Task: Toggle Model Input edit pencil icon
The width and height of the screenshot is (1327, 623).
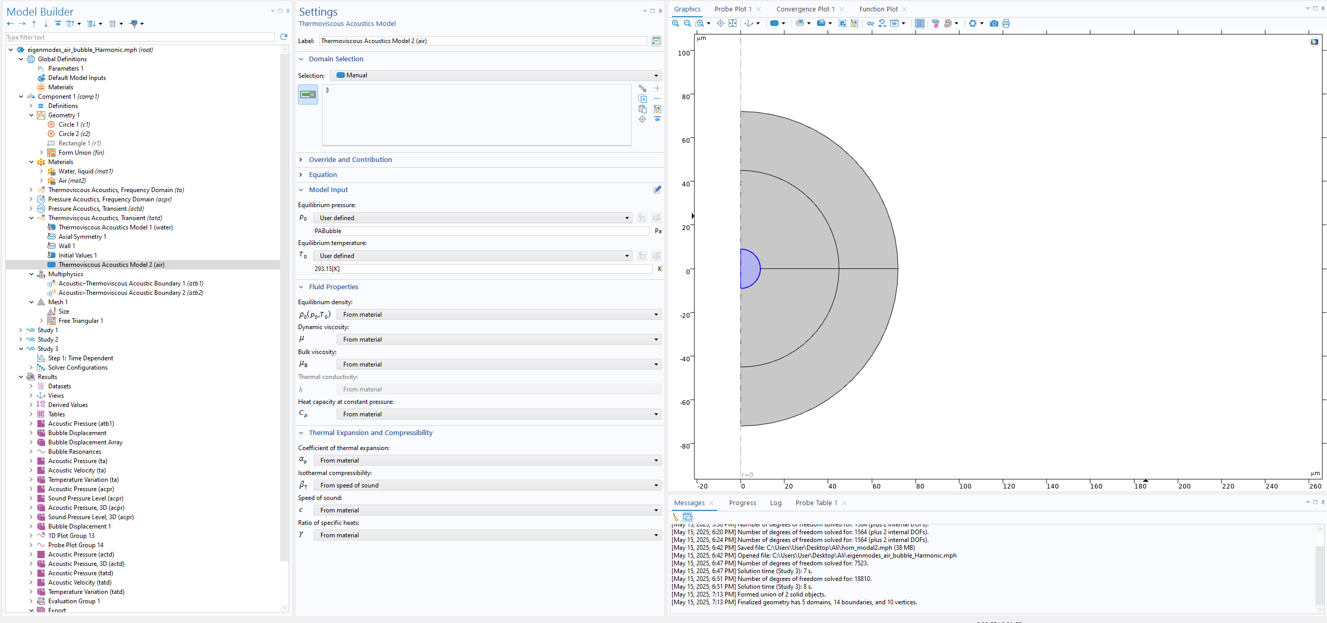Action: pyautogui.click(x=657, y=190)
